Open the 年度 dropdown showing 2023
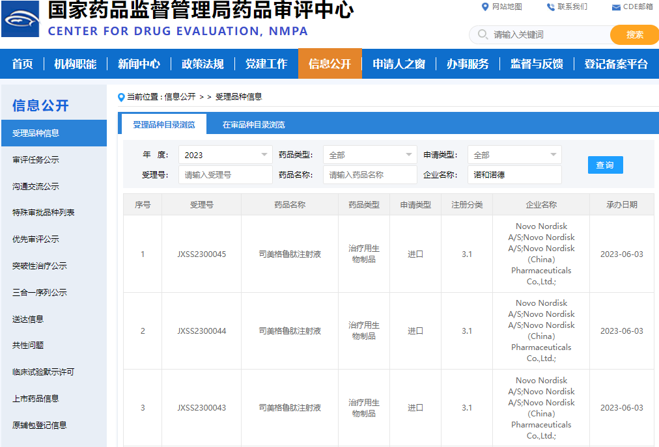Screen dimensions: 659x447 click(225, 155)
